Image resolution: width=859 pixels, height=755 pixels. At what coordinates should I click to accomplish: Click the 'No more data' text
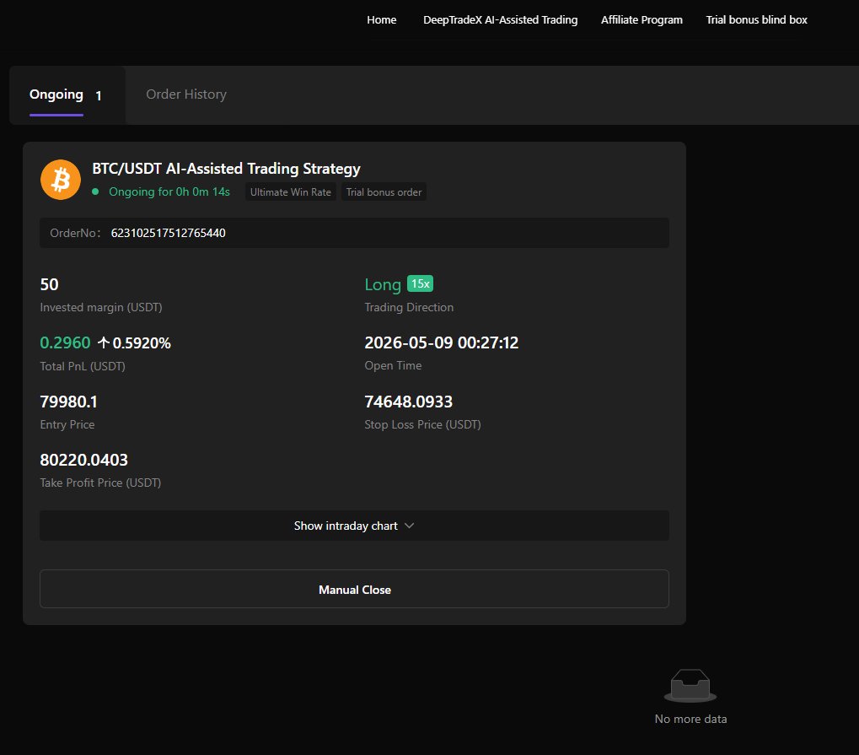(690, 719)
